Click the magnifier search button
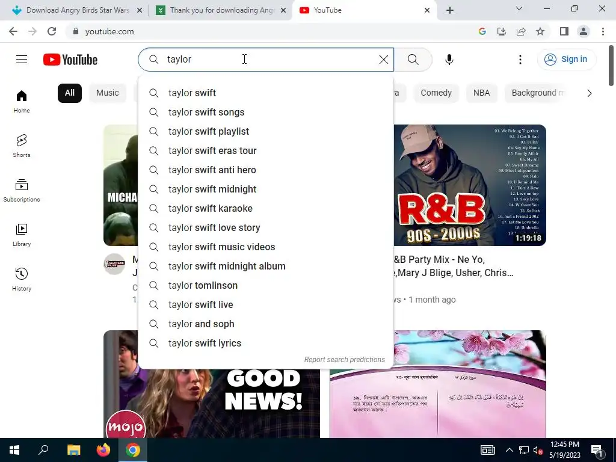 click(413, 60)
